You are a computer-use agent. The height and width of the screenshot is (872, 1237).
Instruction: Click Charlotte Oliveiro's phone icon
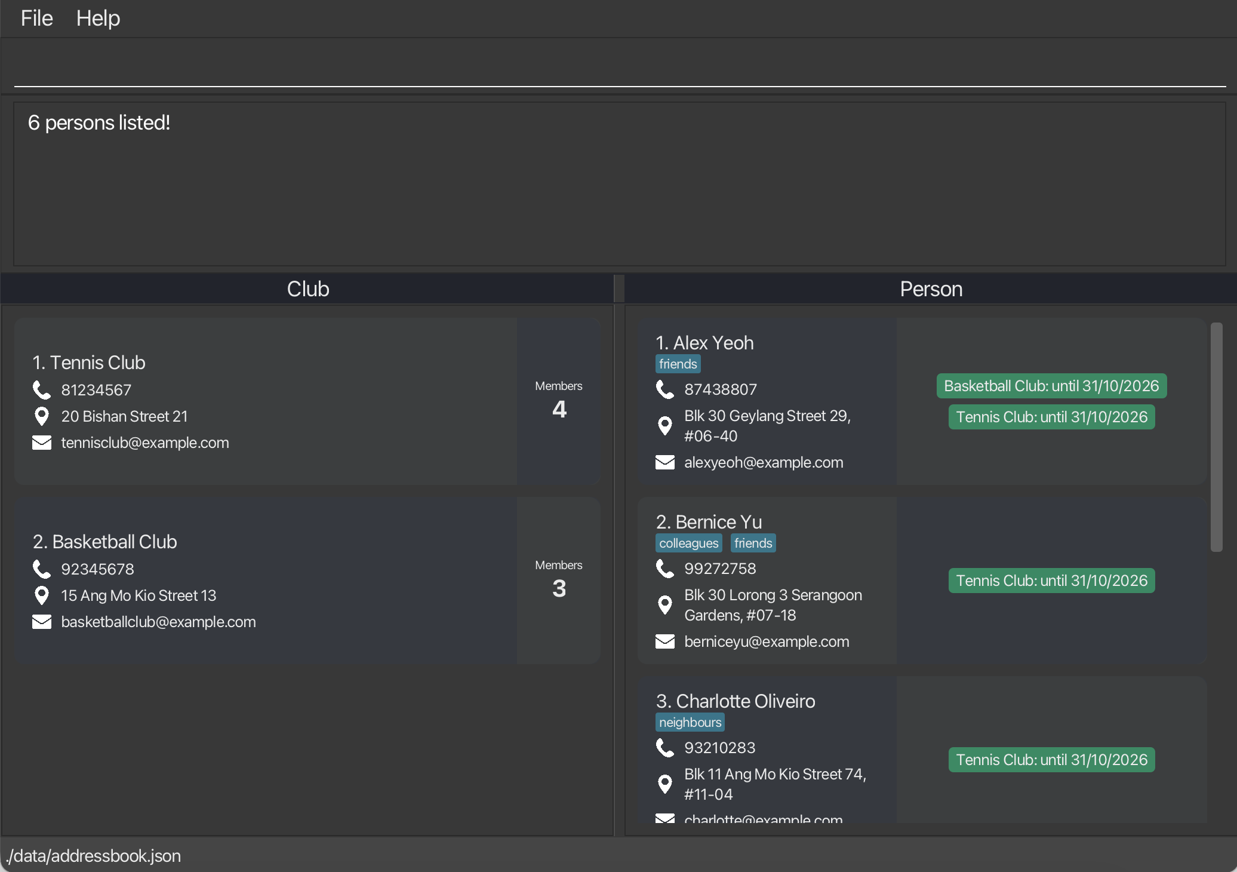664,748
